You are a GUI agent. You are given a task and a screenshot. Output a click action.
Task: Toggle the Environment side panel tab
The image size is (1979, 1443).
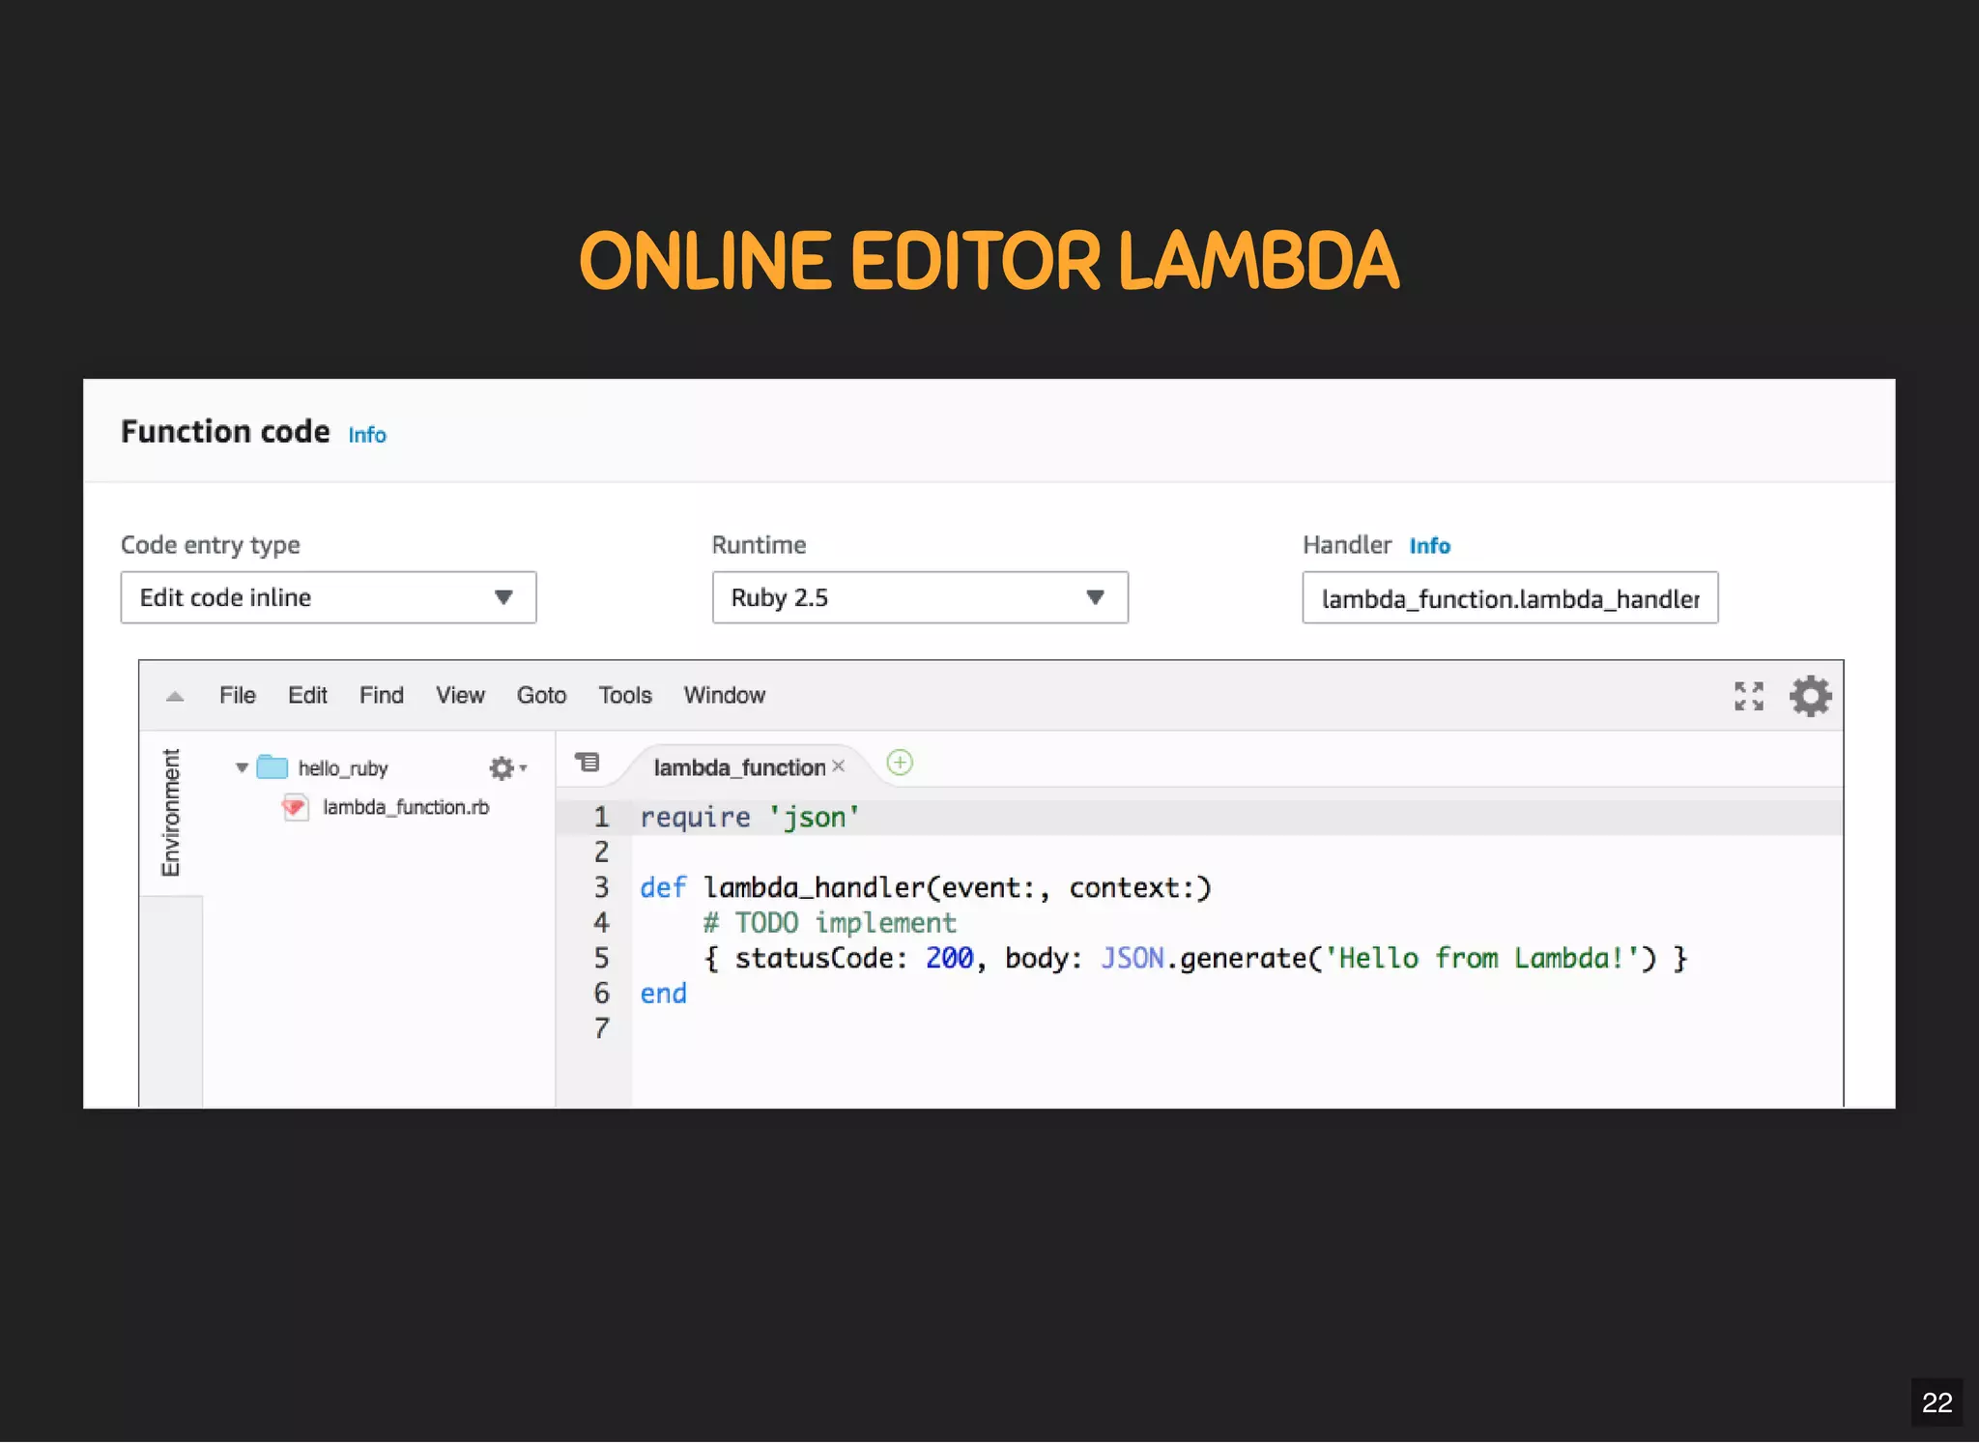[171, 813]
